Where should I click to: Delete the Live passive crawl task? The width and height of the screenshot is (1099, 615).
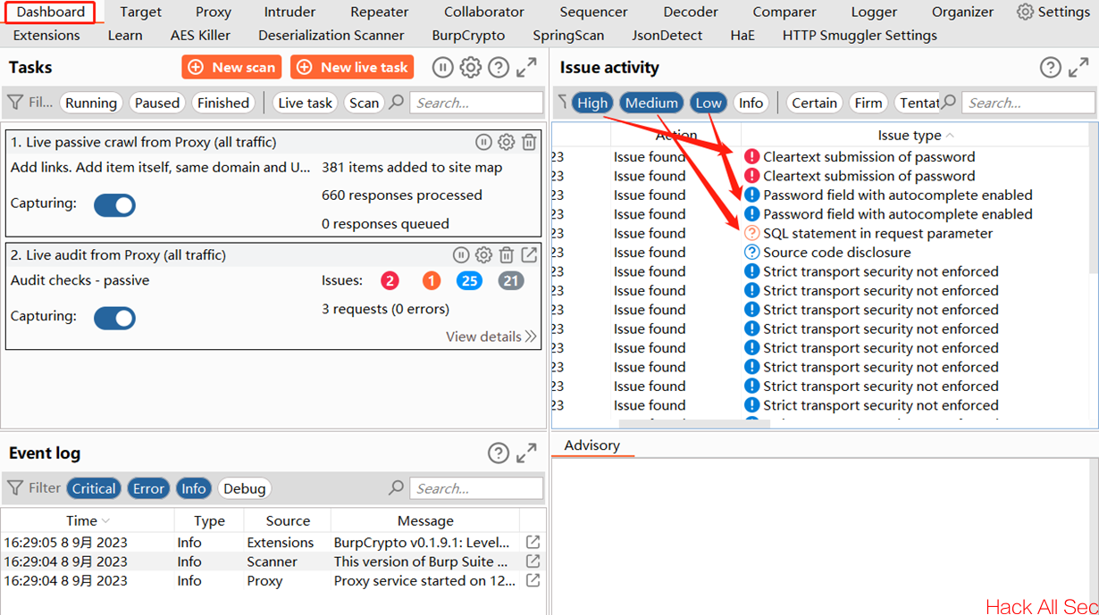tap(529, 142)
